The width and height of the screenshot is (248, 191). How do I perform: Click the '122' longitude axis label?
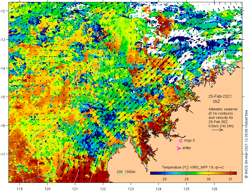click(103, 189)
